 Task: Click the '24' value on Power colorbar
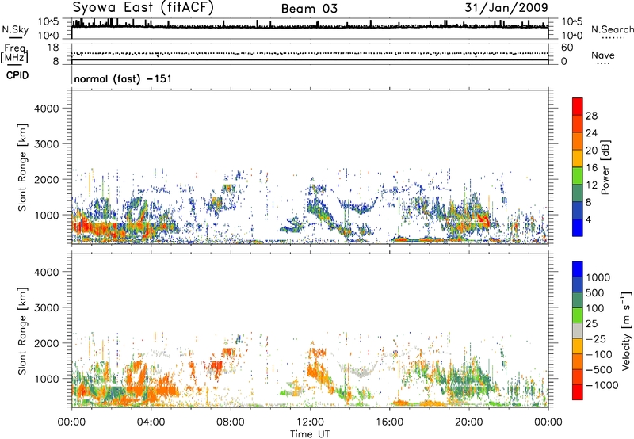point(591,133)
